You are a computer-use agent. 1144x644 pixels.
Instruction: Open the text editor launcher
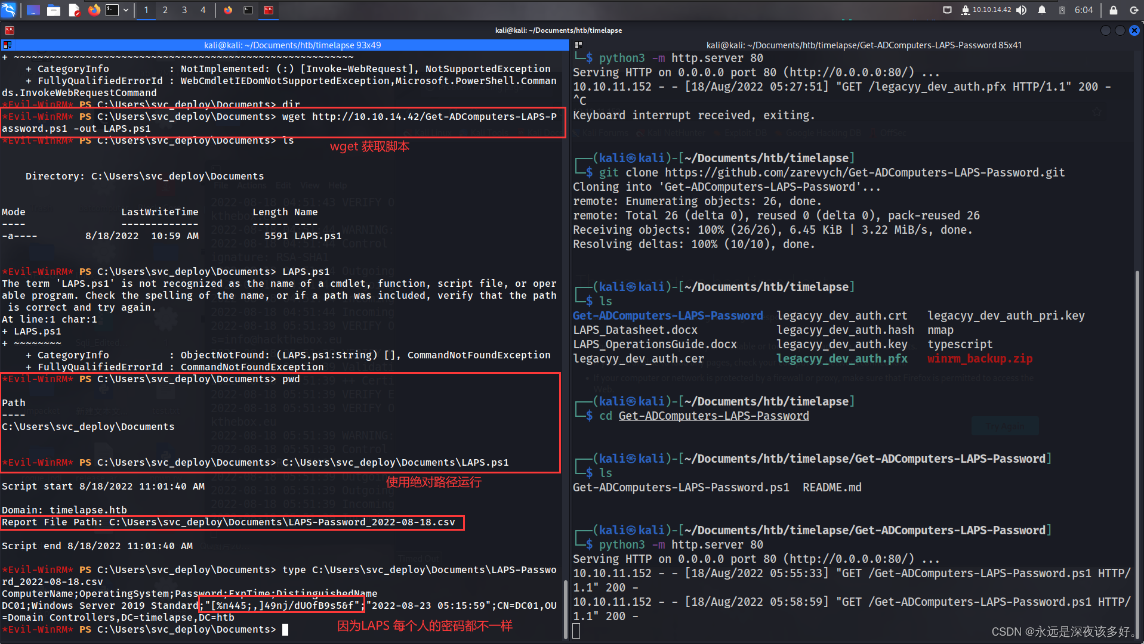[x=74, y=10]
